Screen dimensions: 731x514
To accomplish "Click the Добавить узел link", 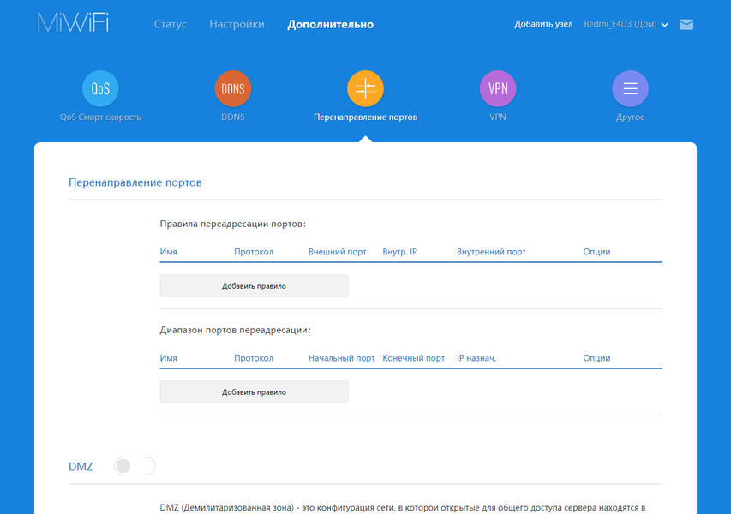I will tap(543, 24).
